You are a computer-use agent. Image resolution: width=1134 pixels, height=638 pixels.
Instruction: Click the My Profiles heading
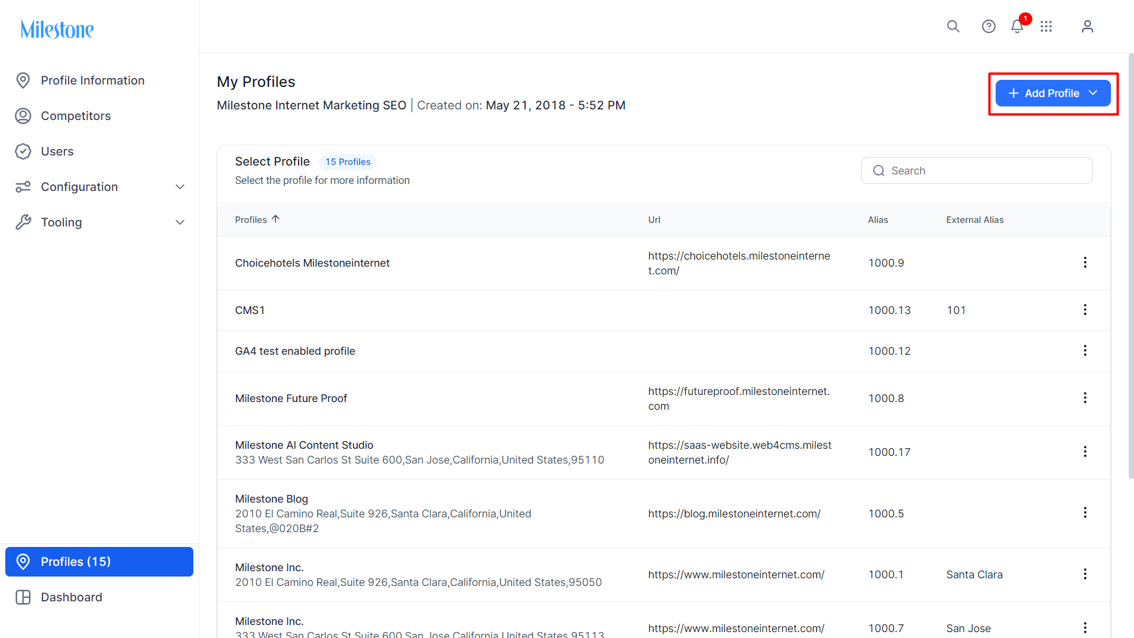pos(256,82)
